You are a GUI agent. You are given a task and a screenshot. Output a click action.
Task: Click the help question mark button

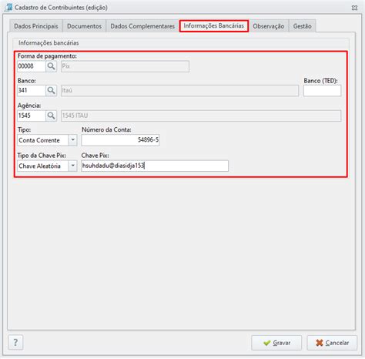click(15, 342)
